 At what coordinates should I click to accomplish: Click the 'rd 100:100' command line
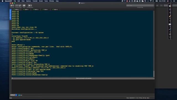tap(26, 52)
